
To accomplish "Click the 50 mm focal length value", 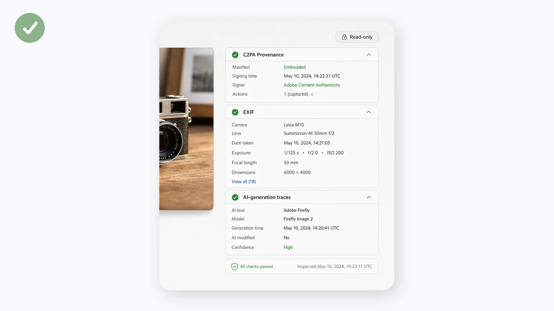I will [x=291, y=163].
